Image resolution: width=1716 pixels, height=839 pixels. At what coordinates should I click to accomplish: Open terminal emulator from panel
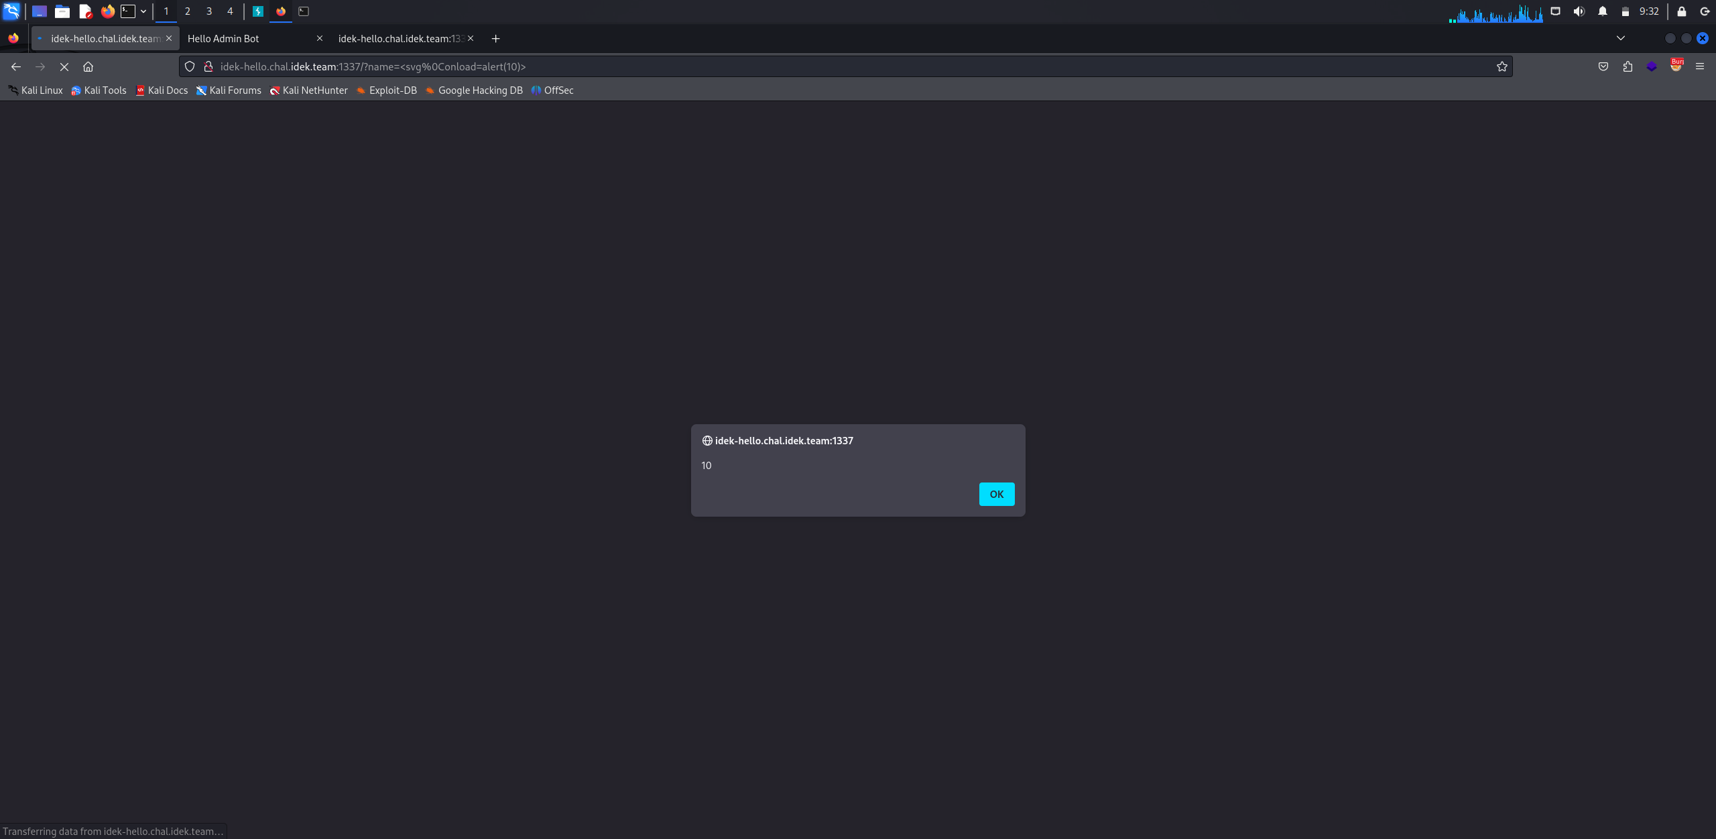tap(128, 11)
